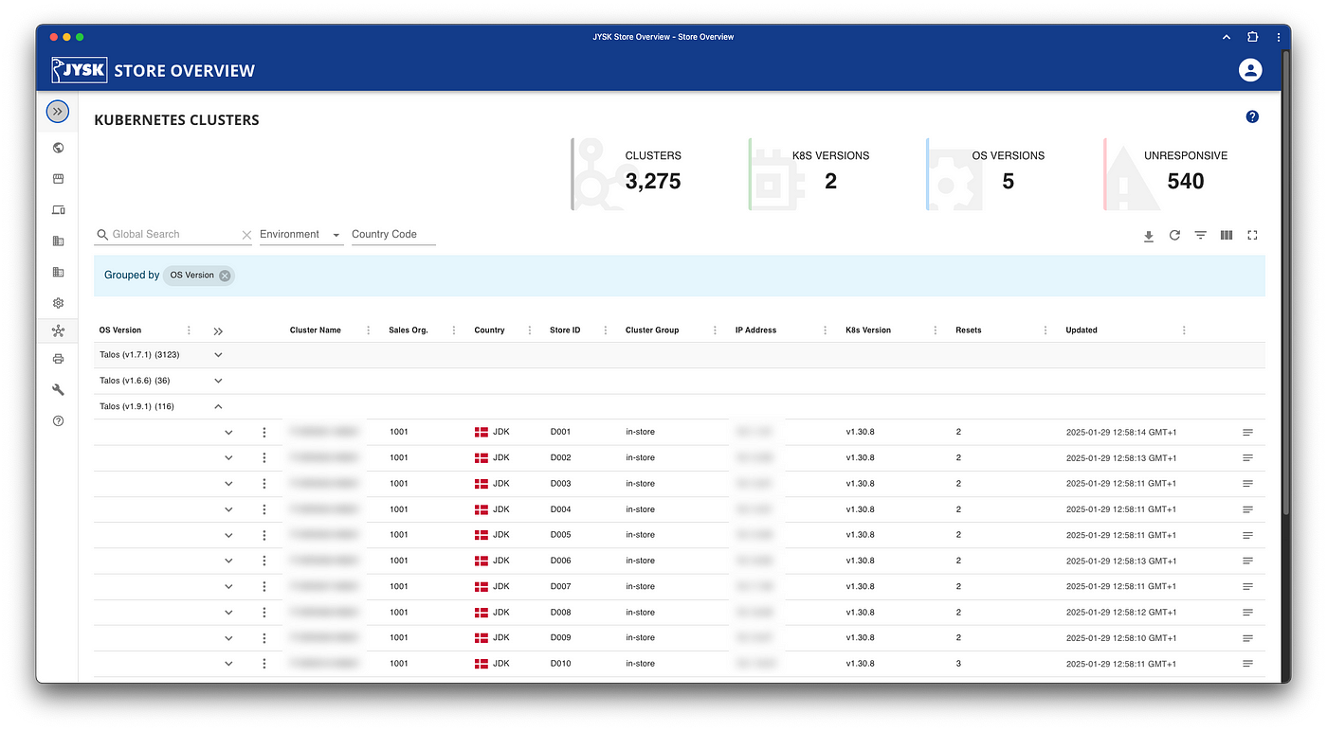This screenshot has width=1327, height=731.
Task: Download the table data
Action: point(1148,236)
